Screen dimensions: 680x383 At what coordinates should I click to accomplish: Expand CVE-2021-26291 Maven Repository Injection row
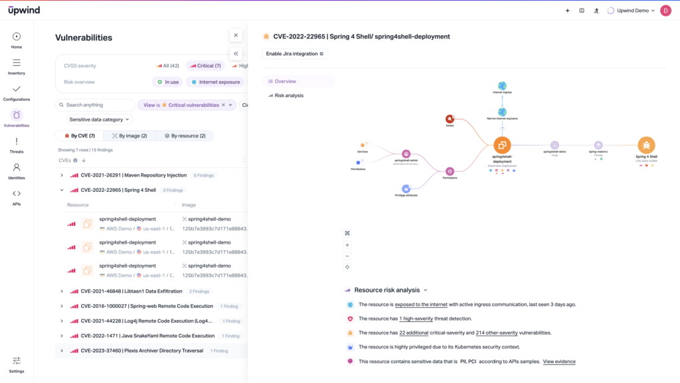(x=62, y=175)
